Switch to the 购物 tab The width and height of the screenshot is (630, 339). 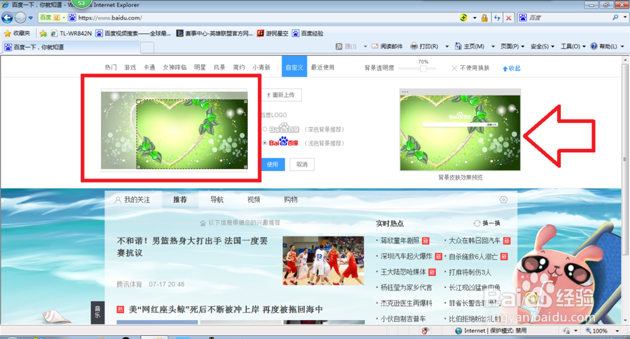290,199
